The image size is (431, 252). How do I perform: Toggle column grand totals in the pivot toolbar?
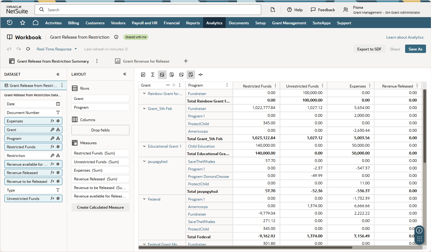pyautogui.click(x=191, y=75)
